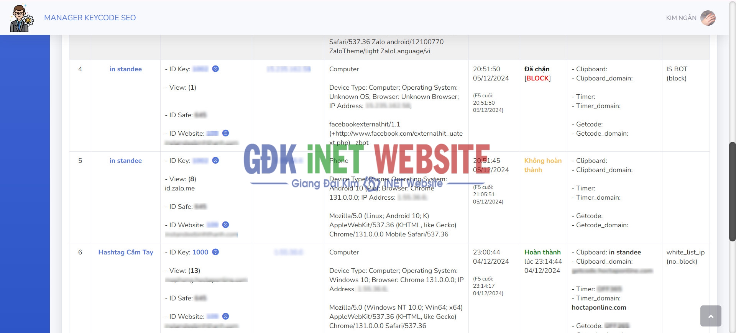Screen dimensions: 736x333
Task: Click the ID Key 1000 value
Action: [200, 252]
